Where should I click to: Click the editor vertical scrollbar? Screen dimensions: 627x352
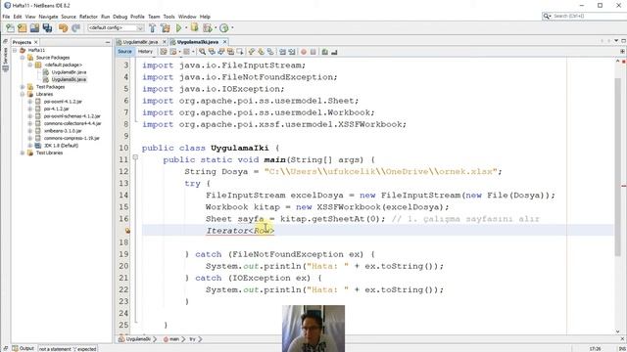618,167
